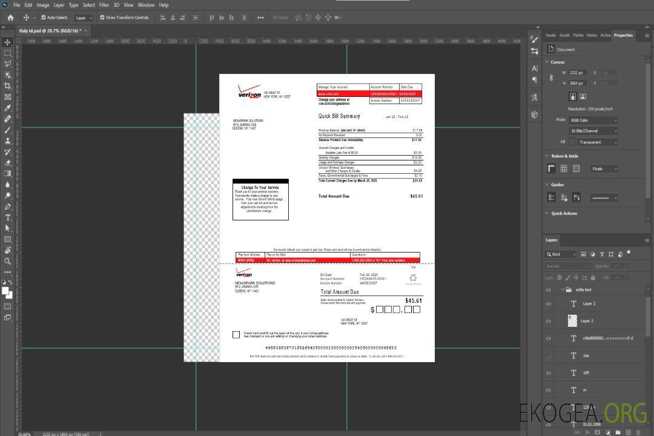This screenshot has width=654, height=436.
Task: Switch to the Actions tab
Action: coord(606,36)
